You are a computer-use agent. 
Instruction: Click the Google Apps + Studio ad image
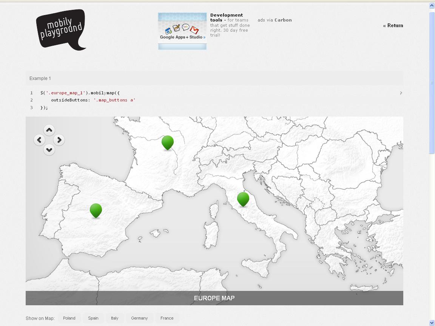click(182, 31)
